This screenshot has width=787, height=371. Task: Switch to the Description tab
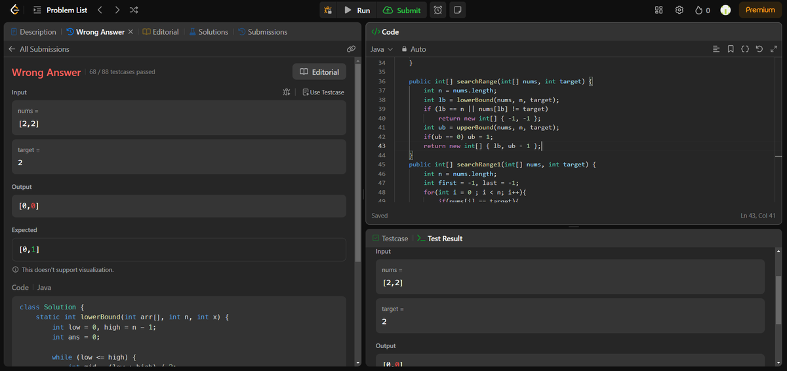(33, 31)
